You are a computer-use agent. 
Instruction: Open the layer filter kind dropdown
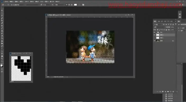click(158, 25)
